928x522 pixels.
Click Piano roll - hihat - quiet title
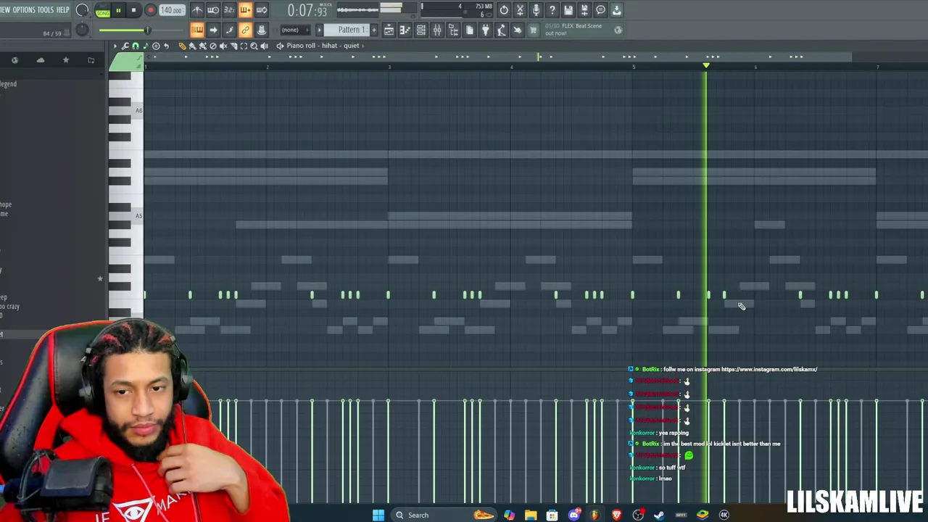click(x=323, y=46)
